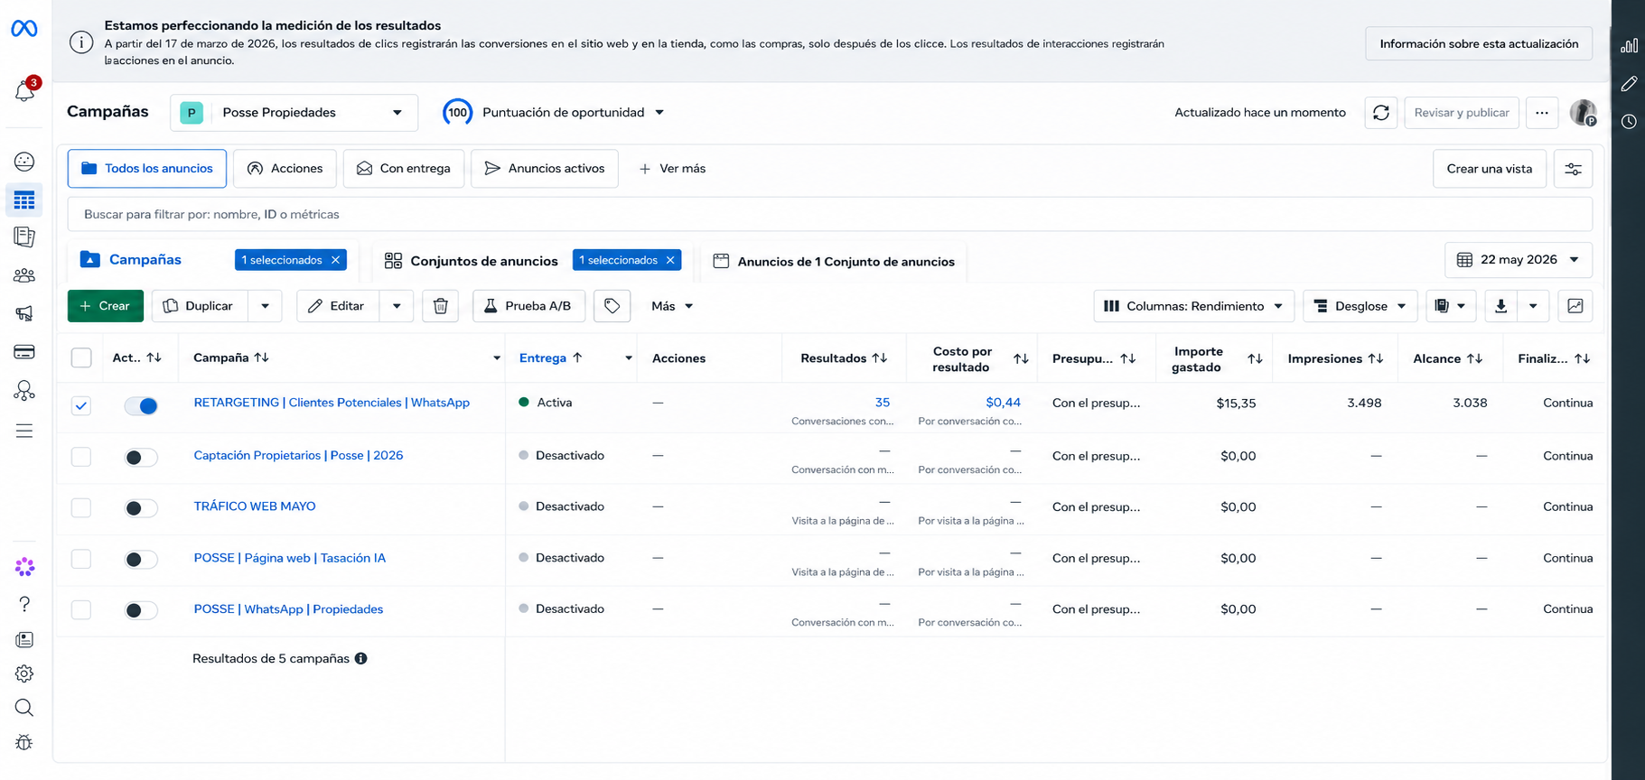Open notifications bell with 3 alerts
The width and height of the screenshot is (1645, 780).
click(25, 90)
